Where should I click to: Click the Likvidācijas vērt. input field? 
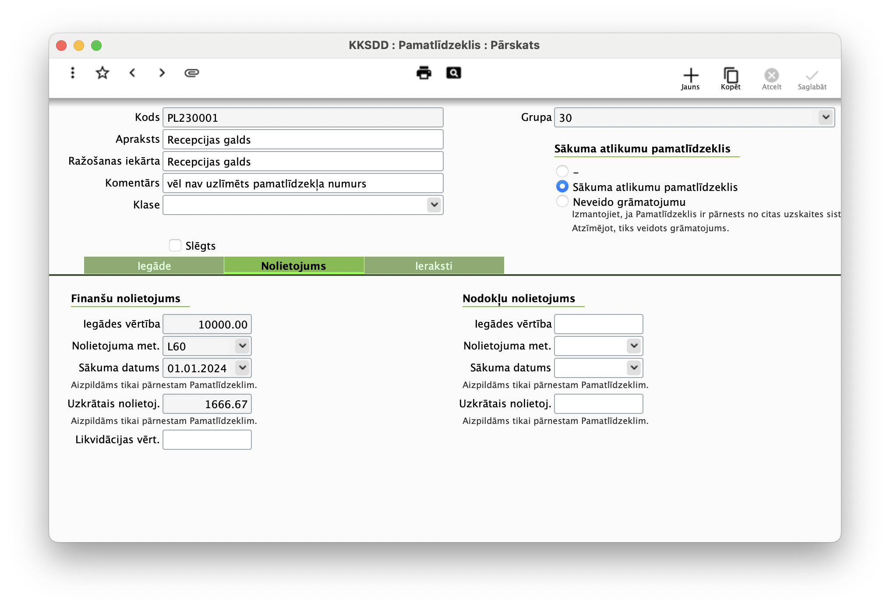(207, 440)
